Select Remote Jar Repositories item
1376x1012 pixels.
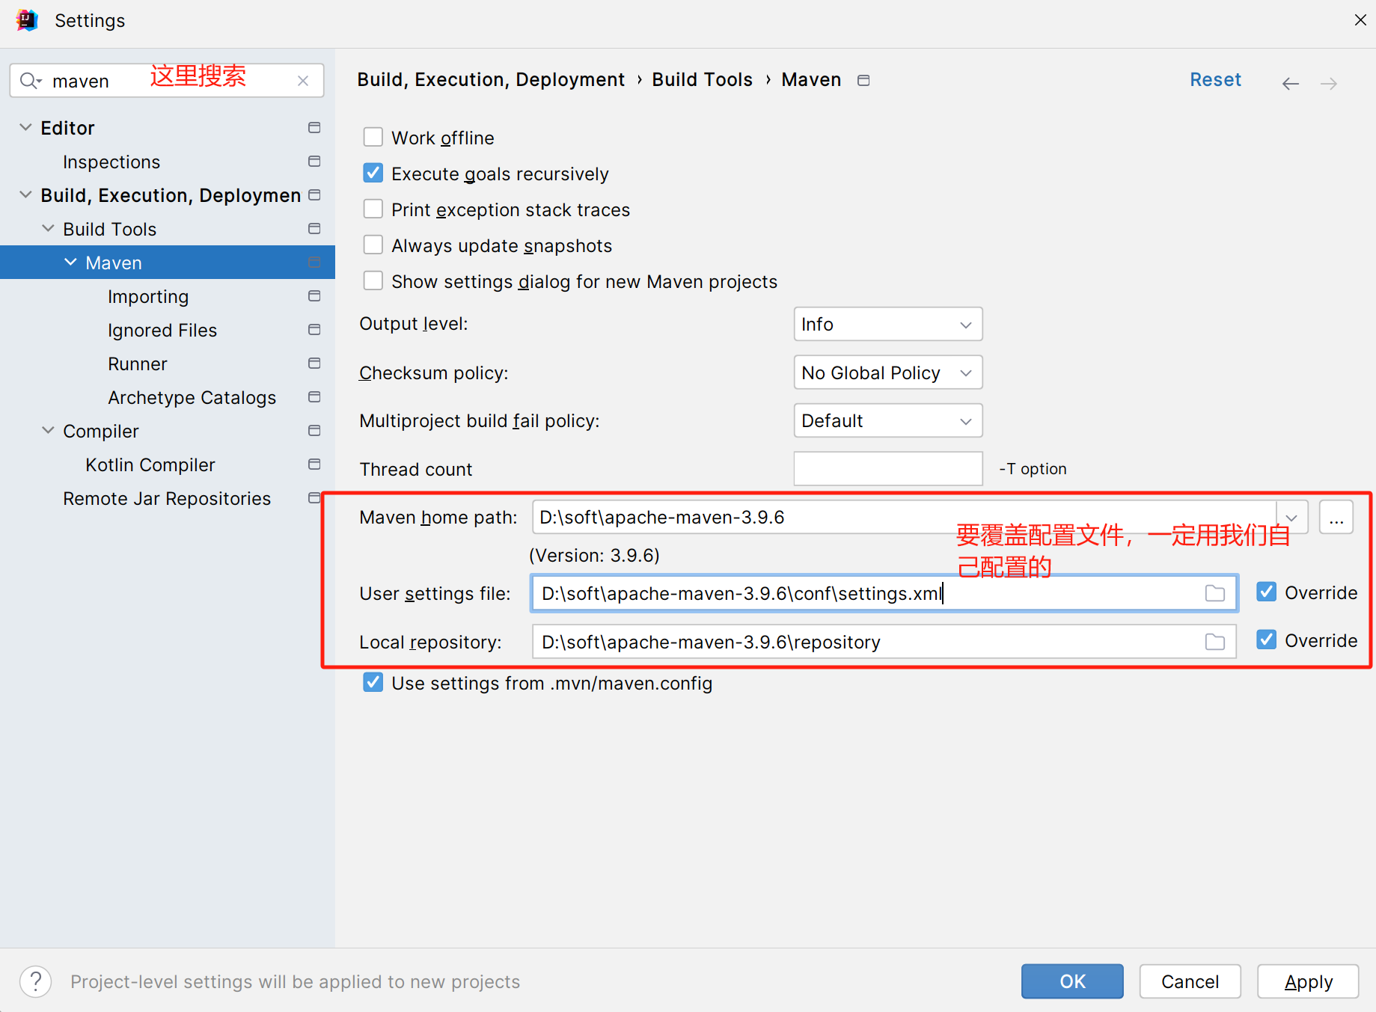[x=167, y=499]
